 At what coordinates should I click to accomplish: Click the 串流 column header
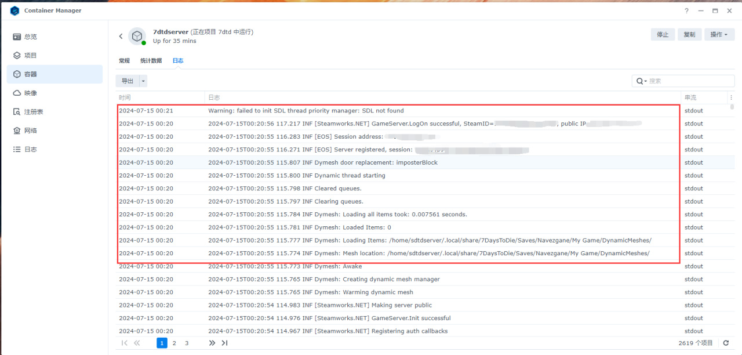tap(704, 97)
